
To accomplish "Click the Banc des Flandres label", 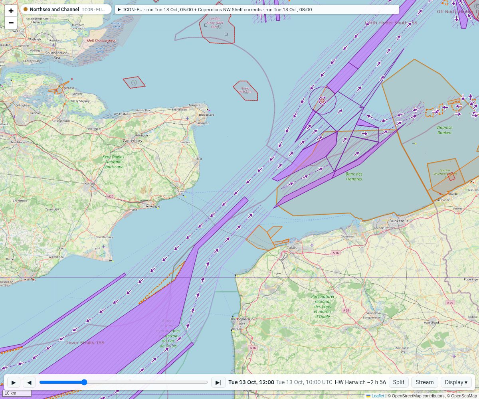I will coord(354,176).
